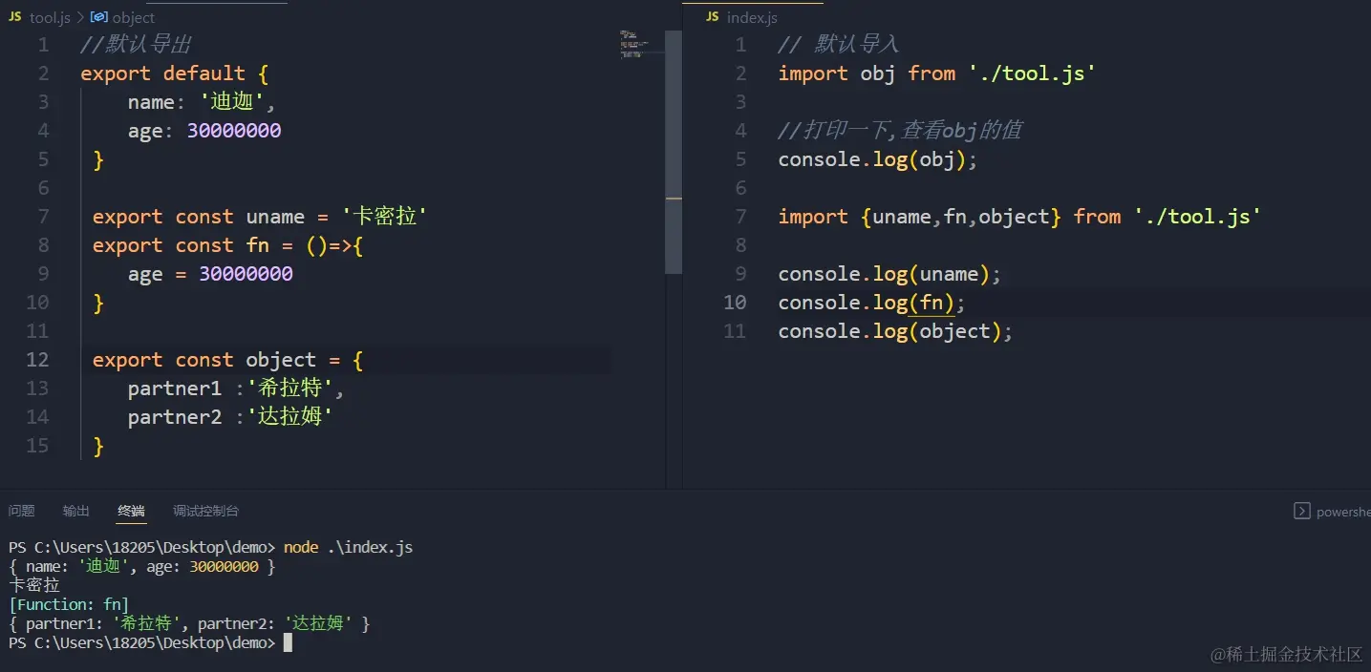The image size is (1371, 672).
Task: Click the powershell terminal icon
Action: [x=1301, y=511]
